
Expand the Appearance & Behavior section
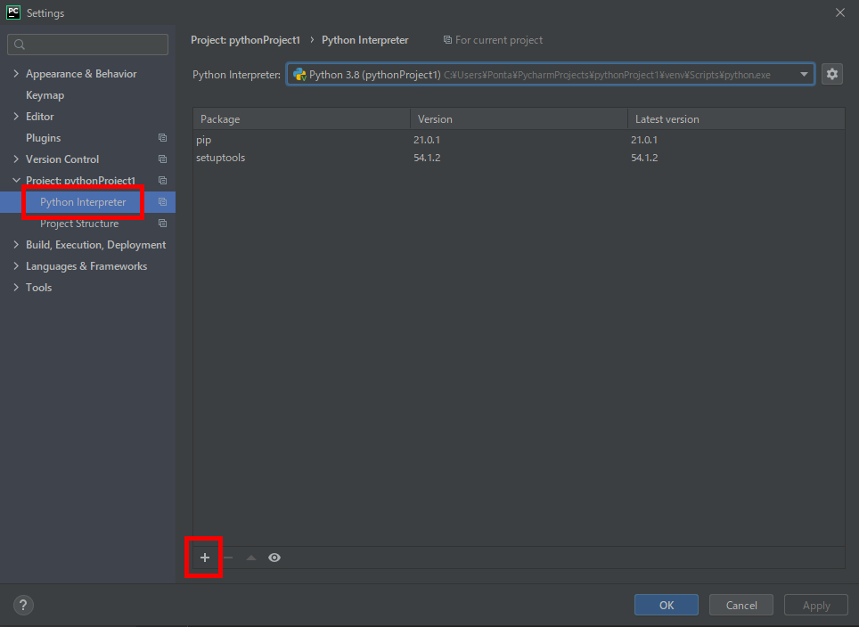(16, 73)
